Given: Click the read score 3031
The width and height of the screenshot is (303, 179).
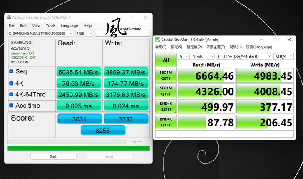Looking at the screenshot, I should click(79, 119).
